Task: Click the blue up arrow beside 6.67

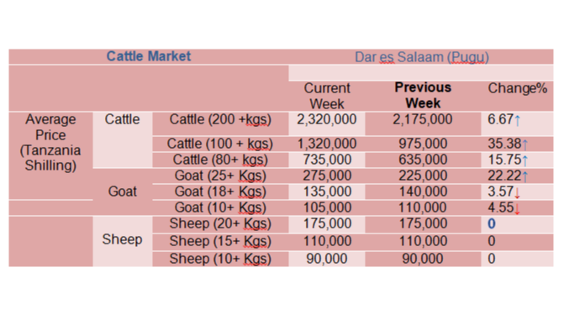Action: (518, 120)
